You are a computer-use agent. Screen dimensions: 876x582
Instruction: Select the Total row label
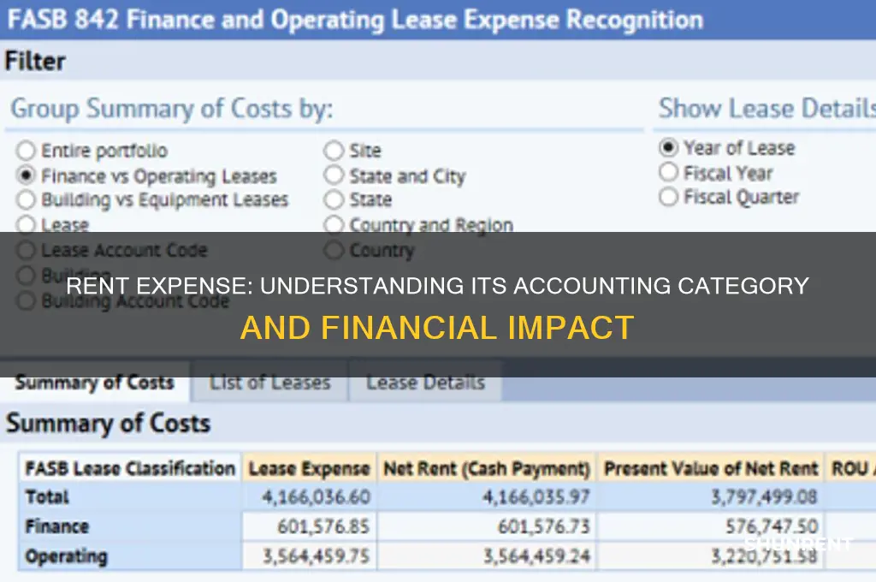pos(47,497)
